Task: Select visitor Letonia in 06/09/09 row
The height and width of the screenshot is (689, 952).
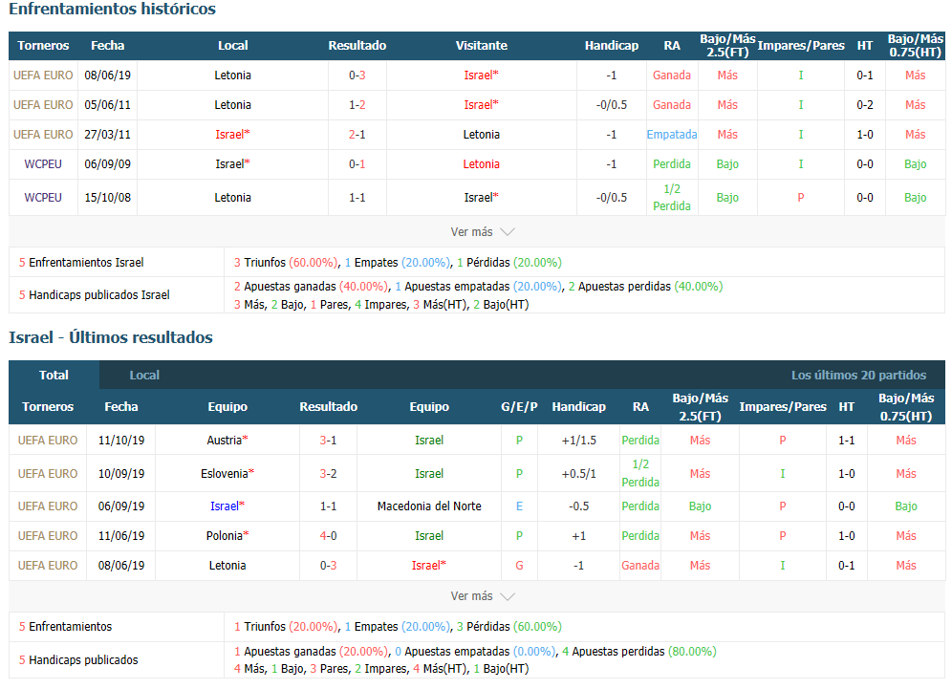Action: pyautogui.click(x=481, y=164)
